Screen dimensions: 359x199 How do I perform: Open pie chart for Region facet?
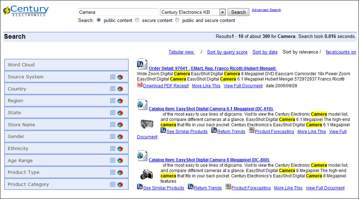point(120,101)
